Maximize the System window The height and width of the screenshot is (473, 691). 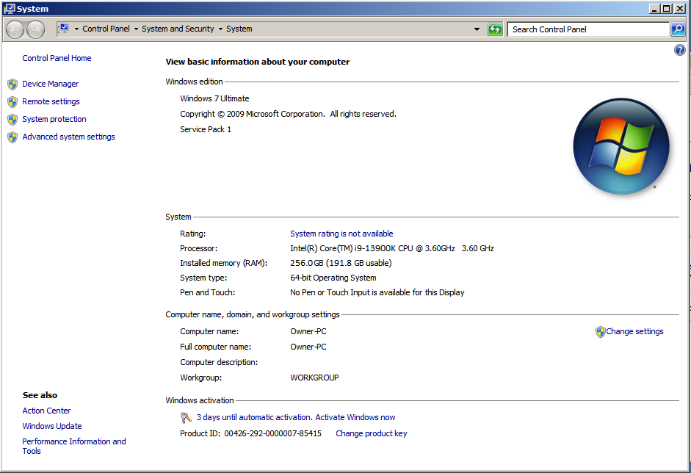pyautogui.click(x=667, y=8)
